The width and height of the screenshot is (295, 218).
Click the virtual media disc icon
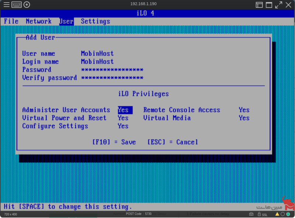(27, 4)
